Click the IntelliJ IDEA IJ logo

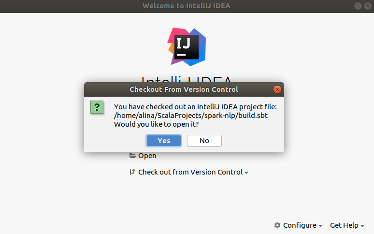tap(187, 47)
